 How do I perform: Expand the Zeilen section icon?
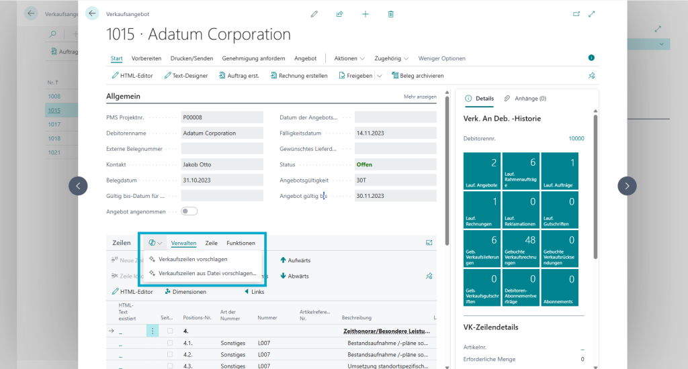pos(429,243)
